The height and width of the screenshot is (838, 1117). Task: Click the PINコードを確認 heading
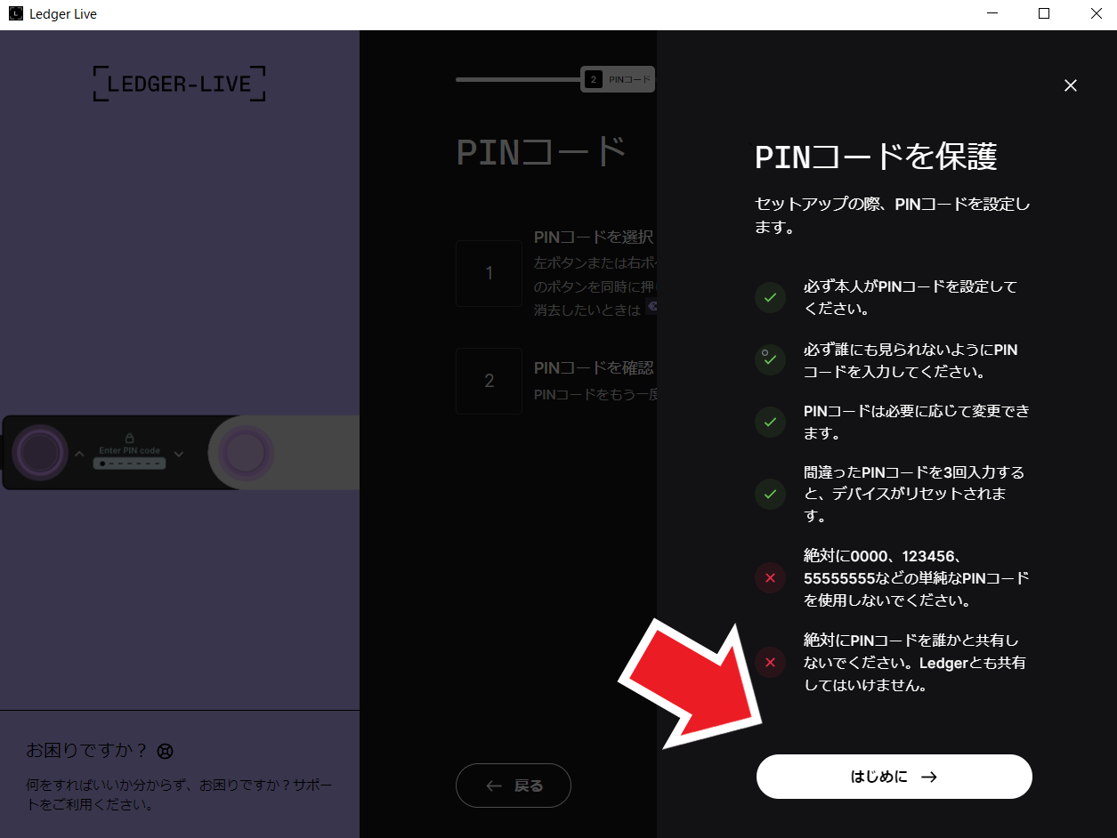tap(594, 367)
